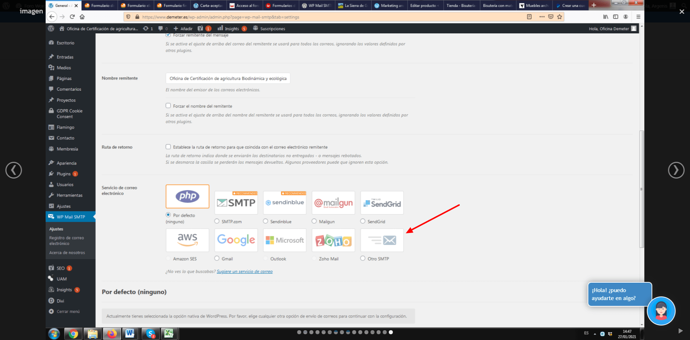Image resolution: width=690 pixels, height=340 pixels.
Task: Choose the Zoho Mail logo
Action: [x=333, y=240]
